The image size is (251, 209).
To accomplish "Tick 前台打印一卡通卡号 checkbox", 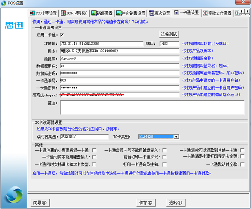I will (x=164, y=157).
